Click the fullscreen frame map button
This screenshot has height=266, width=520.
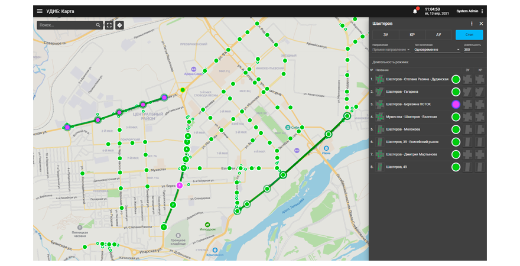click(109, 25)
